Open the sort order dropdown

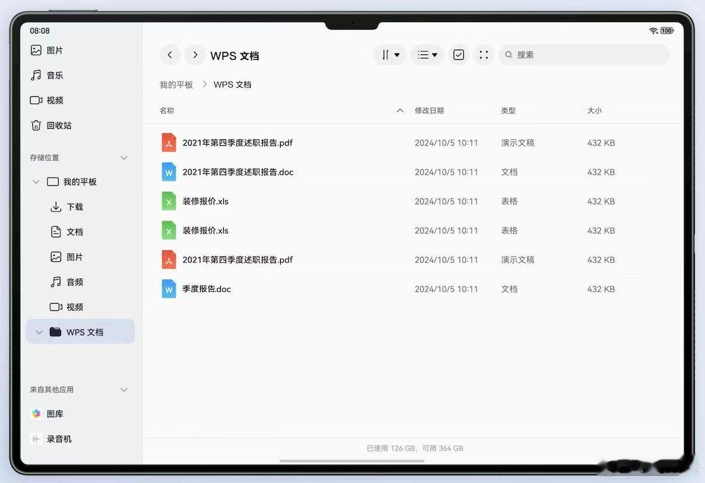pyautogui.click(x=390, y=55)
